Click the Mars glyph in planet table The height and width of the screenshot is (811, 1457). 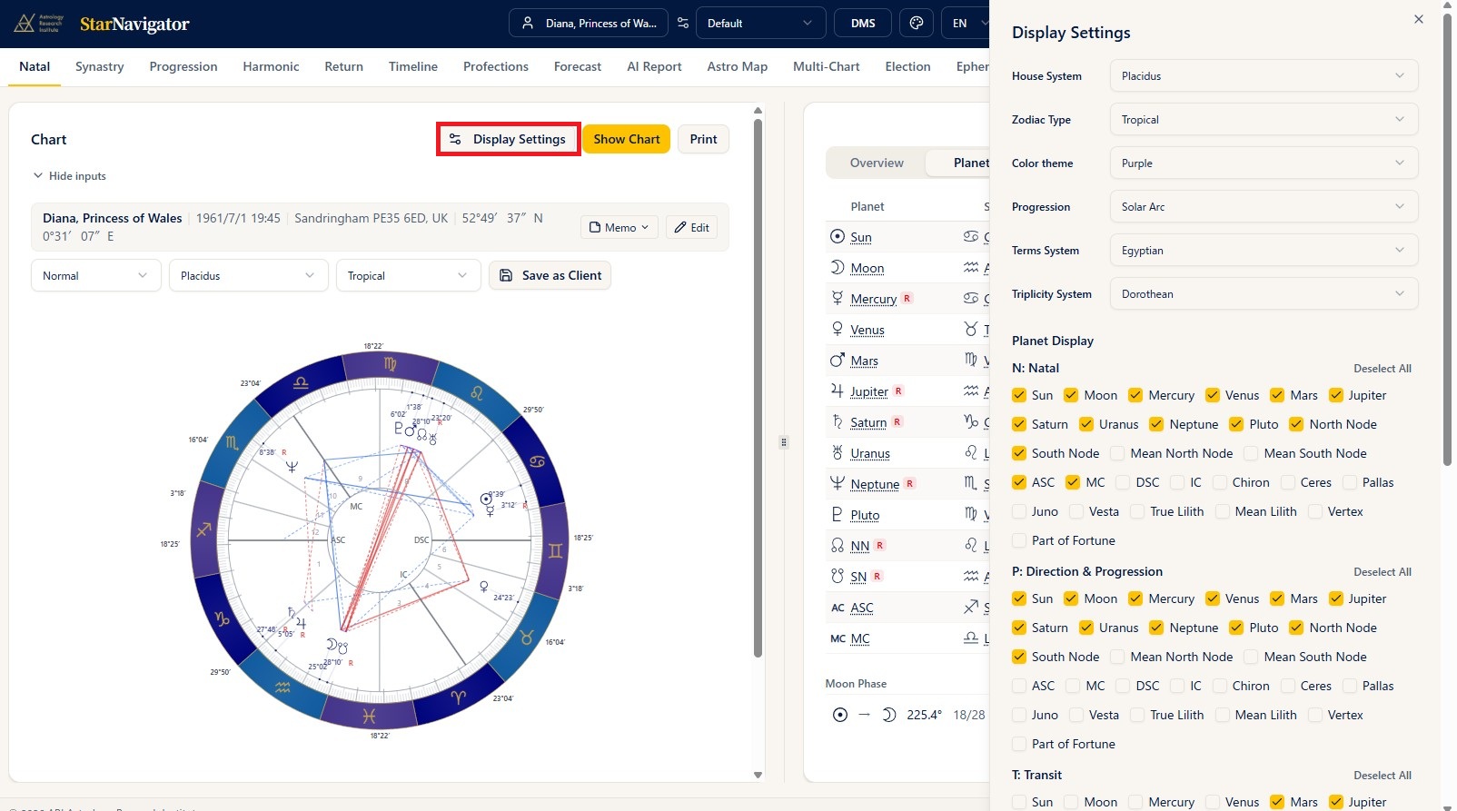[x=838, y=361]
